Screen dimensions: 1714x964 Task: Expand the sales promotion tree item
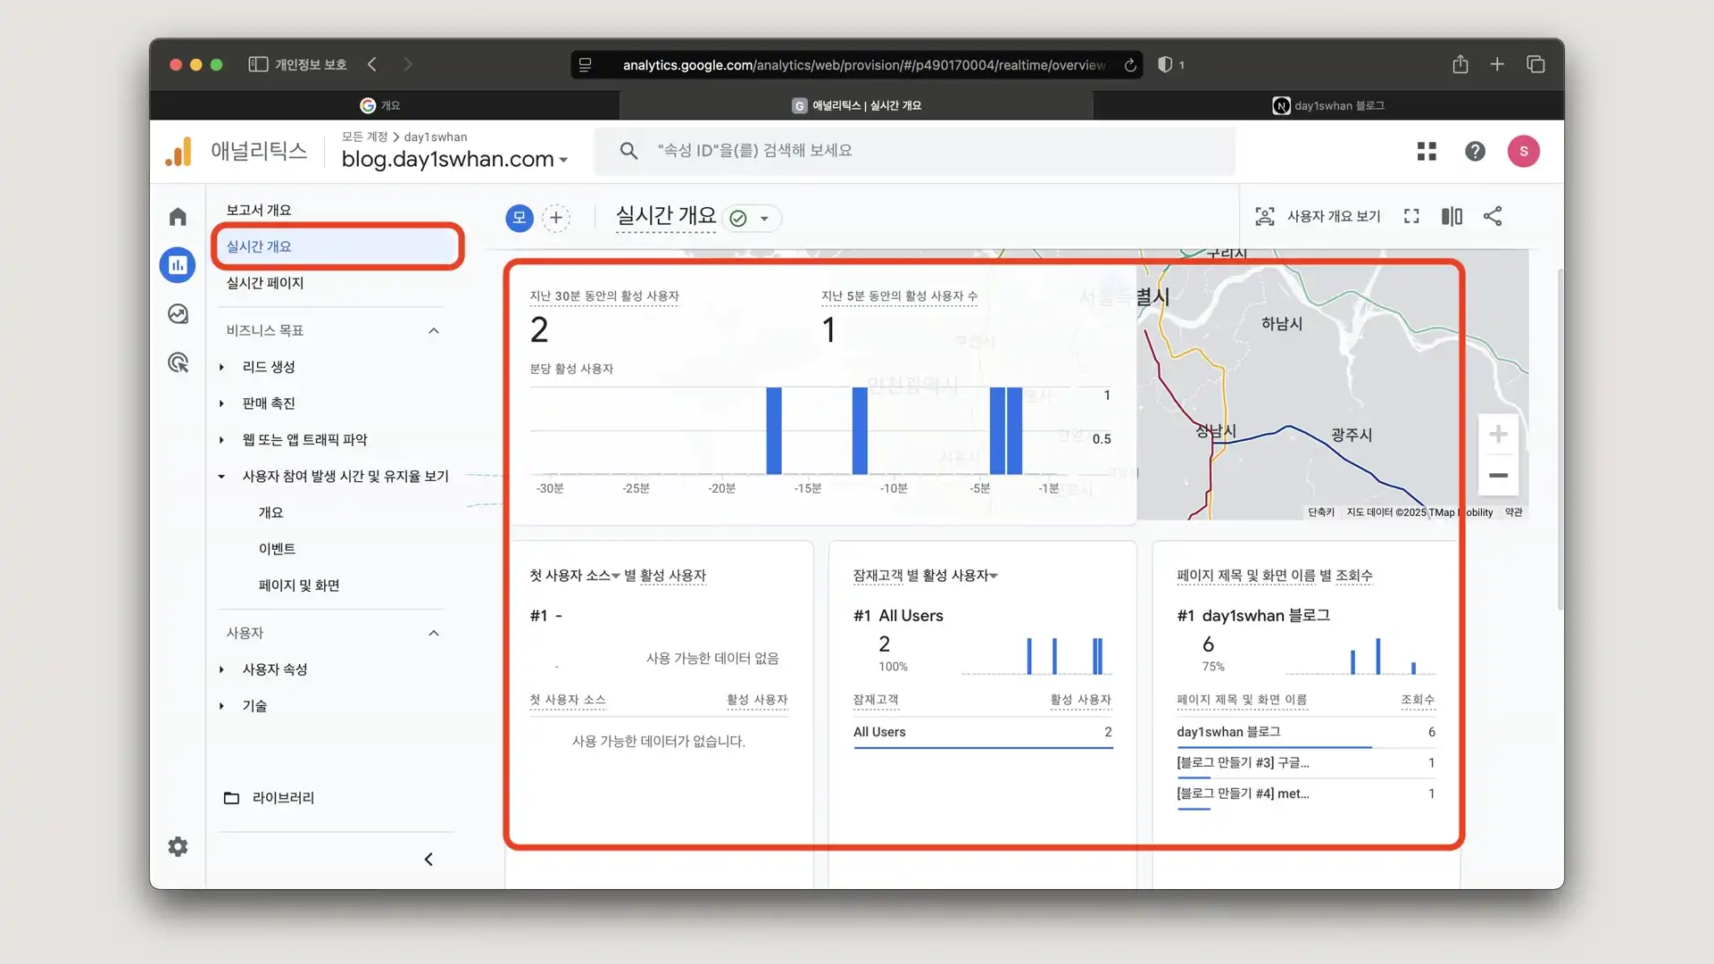[x=221, y=403]
